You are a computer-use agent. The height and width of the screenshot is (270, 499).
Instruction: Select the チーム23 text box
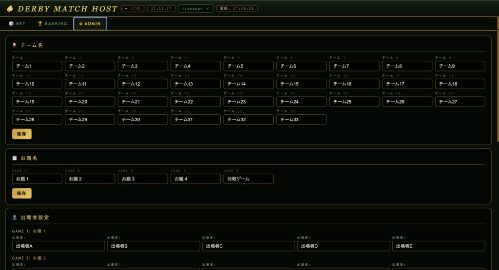click(x=248, y=102)
